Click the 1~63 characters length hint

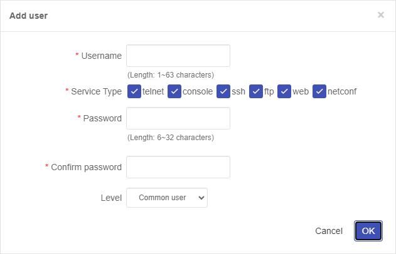pyautogui.click(x=171, y=74)
